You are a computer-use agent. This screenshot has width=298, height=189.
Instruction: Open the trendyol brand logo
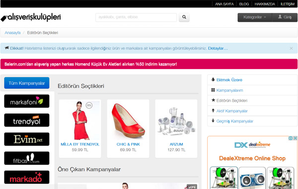27,120
